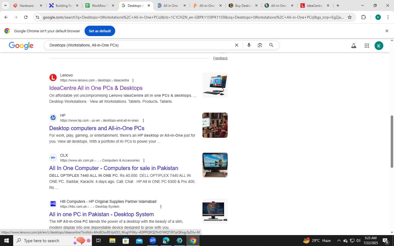Click the Lenovo site favicon
Screen dimensions: 394x246
click(53, 78)
